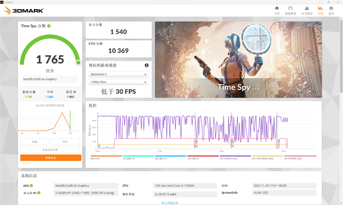
Task: Click the orange Run Again button
Action: (x=51, y=158)
